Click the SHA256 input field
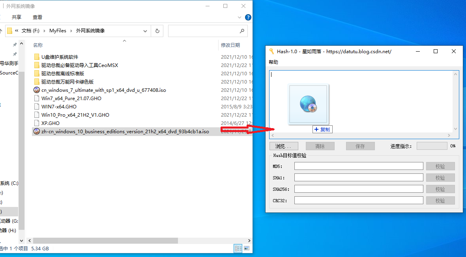 (x=359, y=189)
